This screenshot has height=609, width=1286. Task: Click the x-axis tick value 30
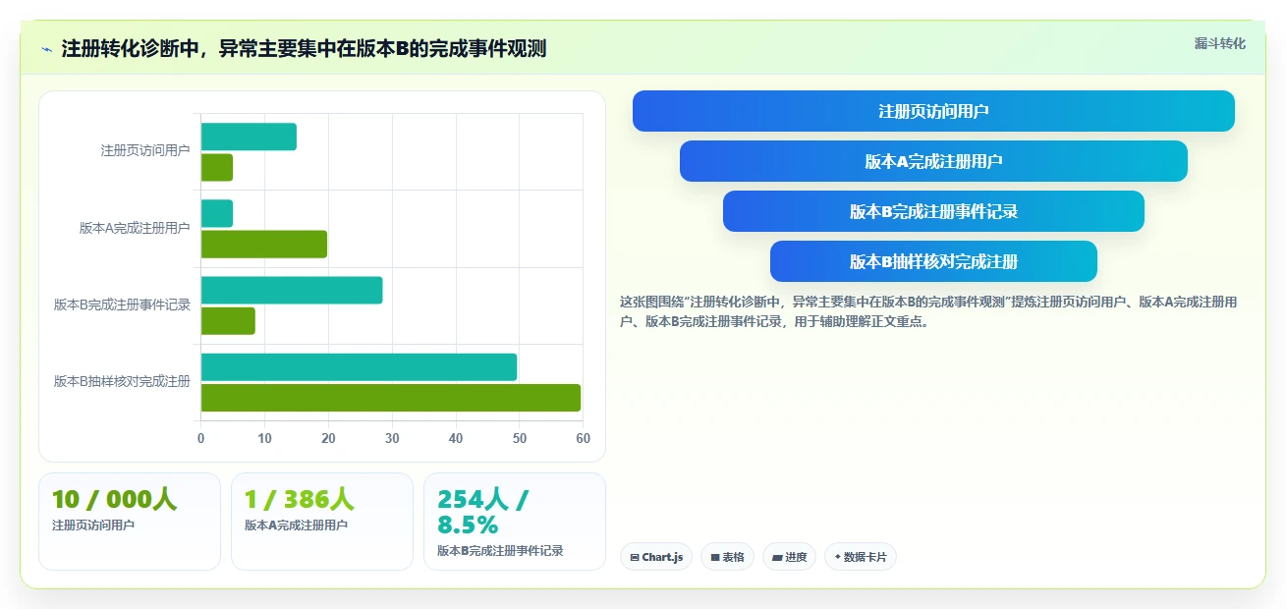pyautogui.click(x=392, y=438)
